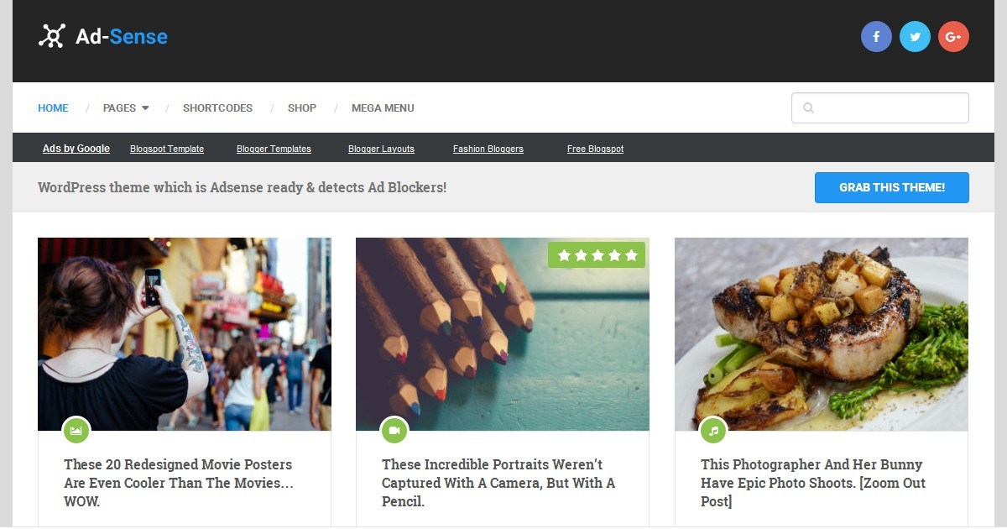
Task: Focus the search input field
Action: [x=880, y=108]
